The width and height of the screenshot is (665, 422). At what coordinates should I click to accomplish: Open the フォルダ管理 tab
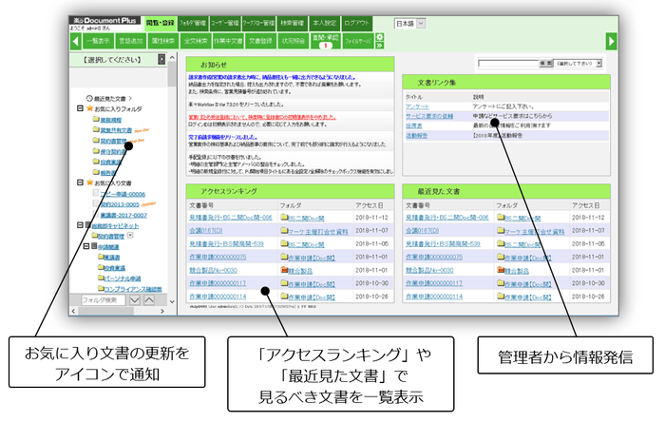tap(193, 22)
